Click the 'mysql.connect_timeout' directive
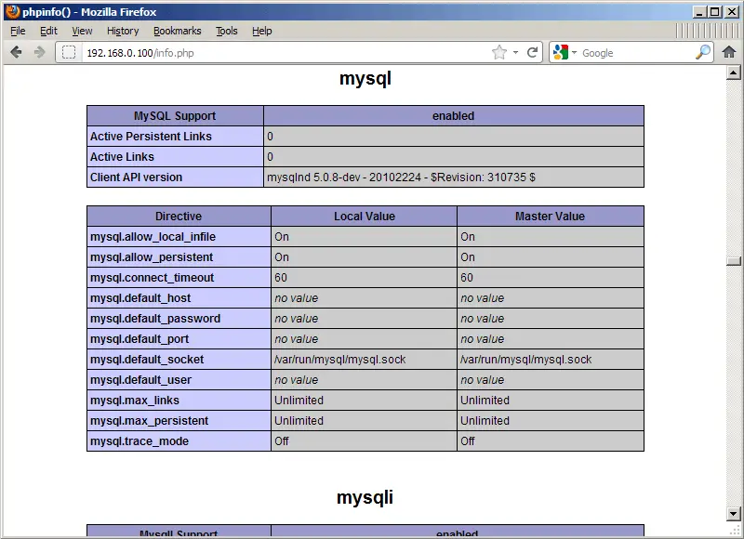Screen dimensions: 744x539 [153, 277]
